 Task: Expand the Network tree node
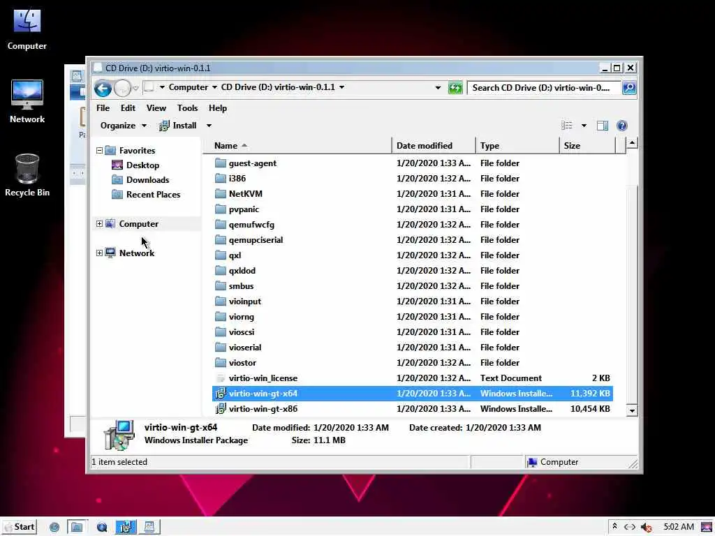pos(99,253)
